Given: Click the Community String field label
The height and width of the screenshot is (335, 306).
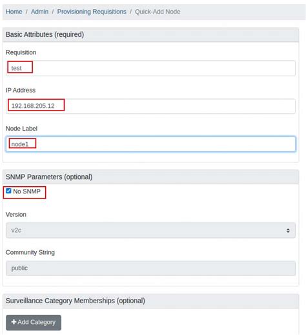Looking at the screenshot, I should coord(30,252).
